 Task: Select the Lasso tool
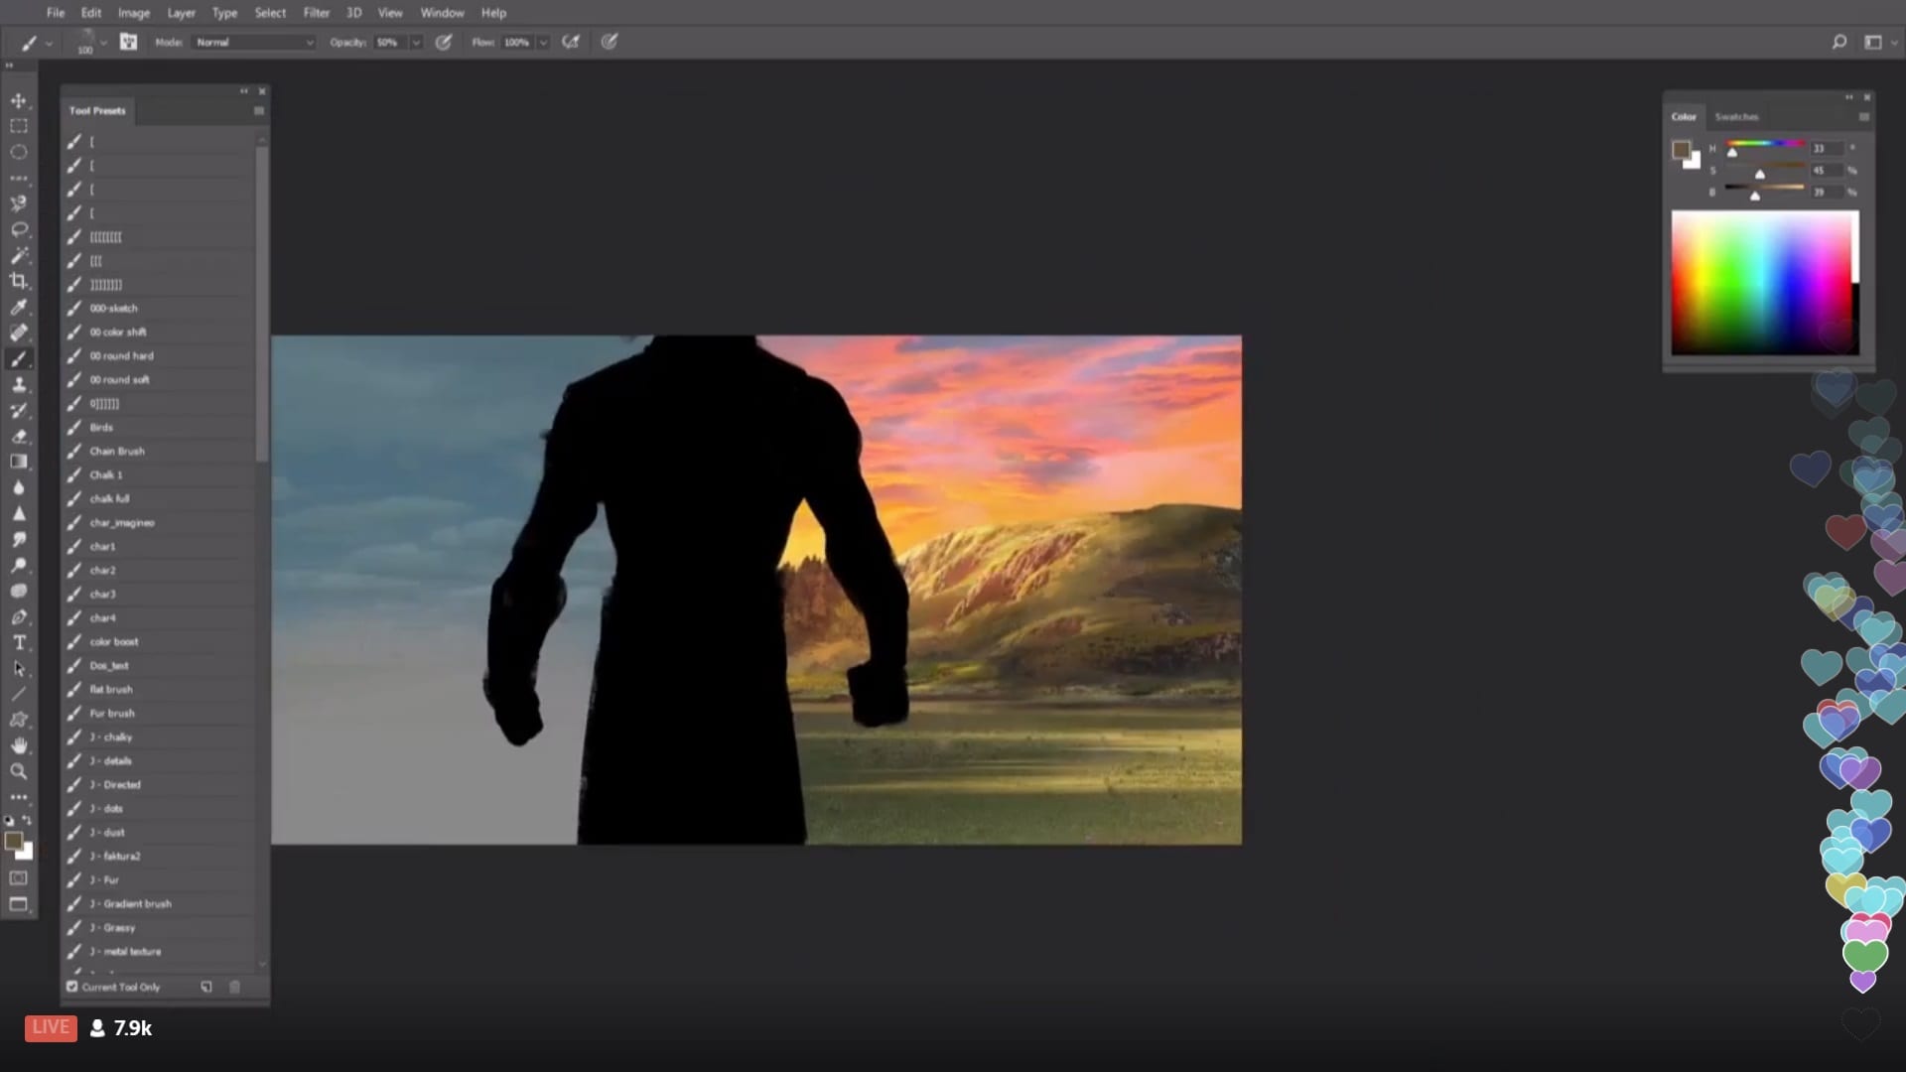click(x=18, y=229)
